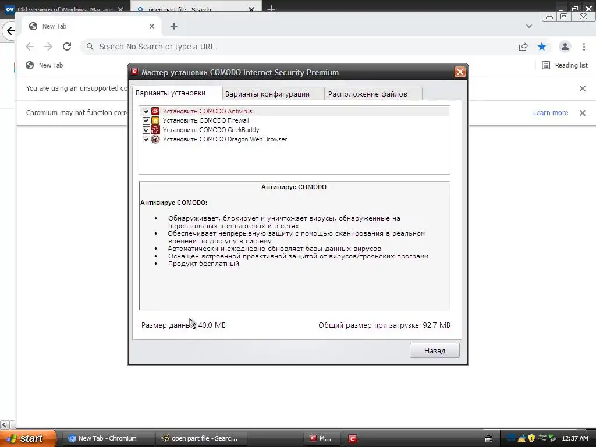Dismiss the unsupported command-line warning bar

click(582, 88)
